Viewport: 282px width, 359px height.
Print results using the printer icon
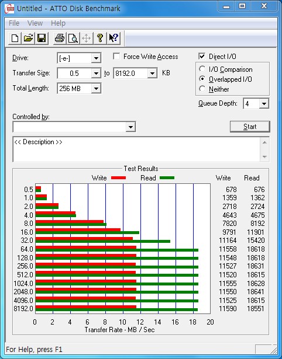60,38
